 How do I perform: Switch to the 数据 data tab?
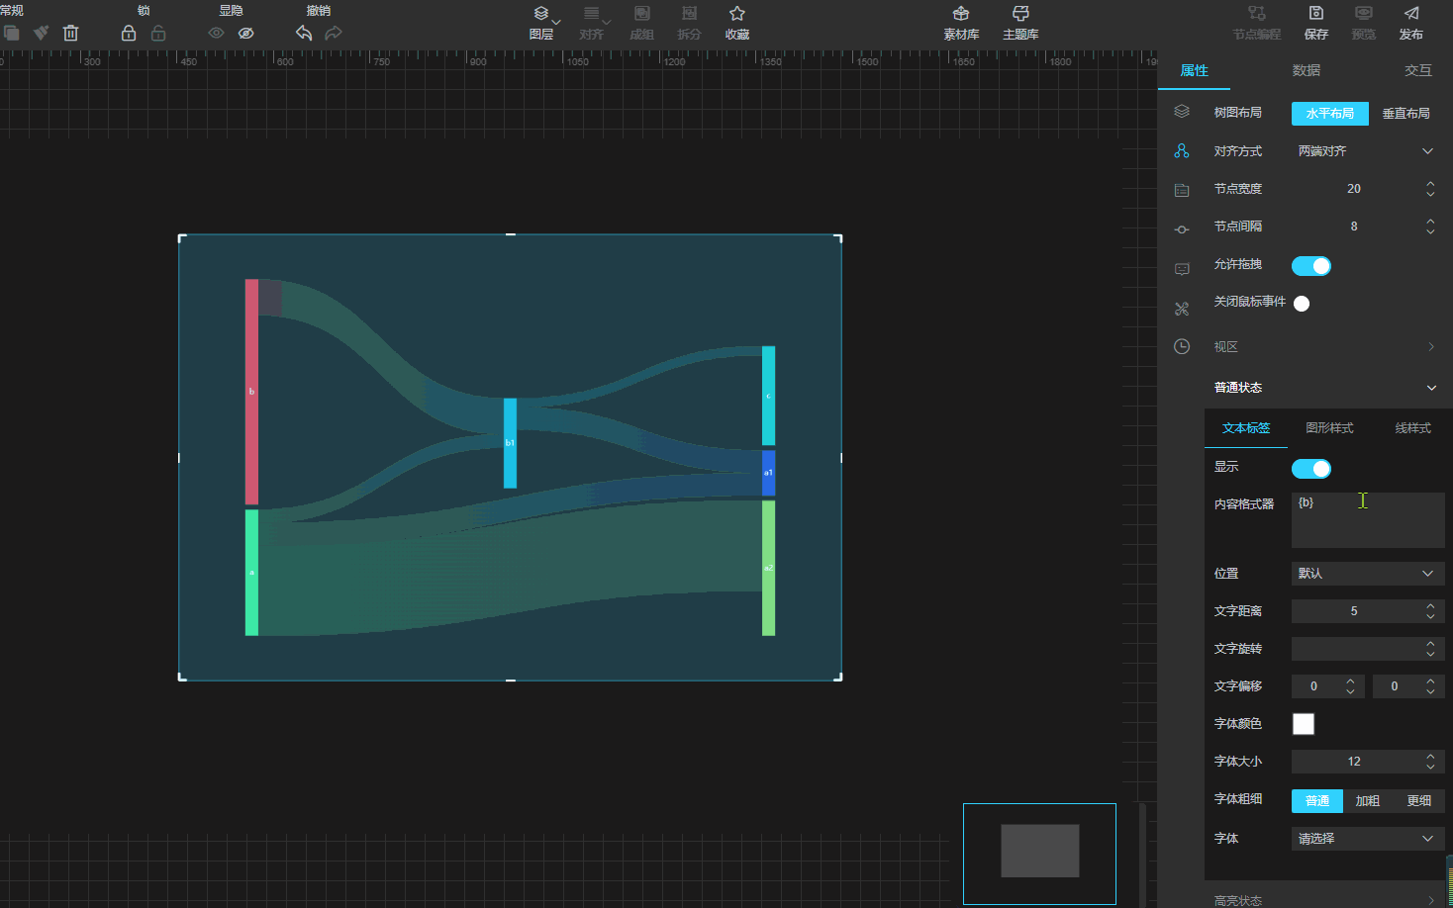[x=1307, y=70]
